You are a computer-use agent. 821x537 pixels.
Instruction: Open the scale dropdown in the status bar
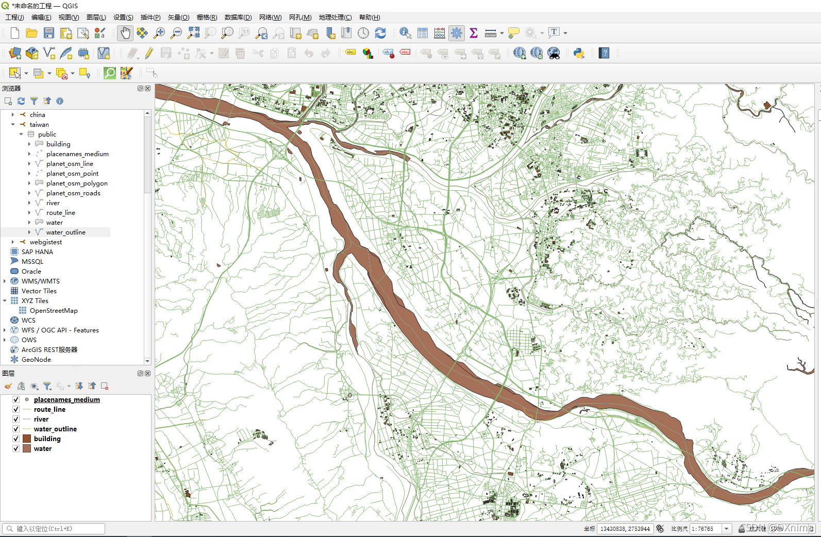pos(726,529)
